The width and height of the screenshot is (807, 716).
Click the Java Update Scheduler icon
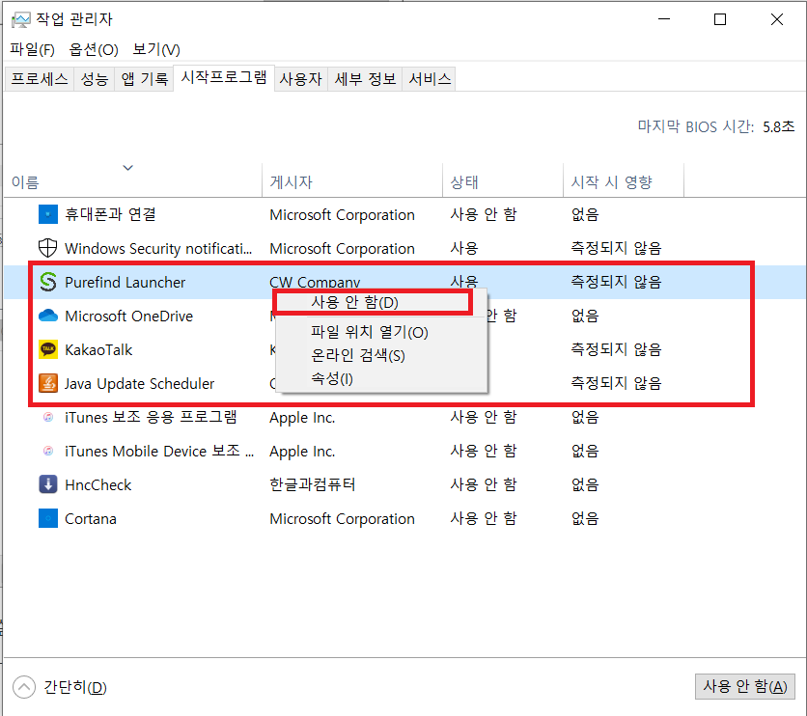tap(47, 383)
